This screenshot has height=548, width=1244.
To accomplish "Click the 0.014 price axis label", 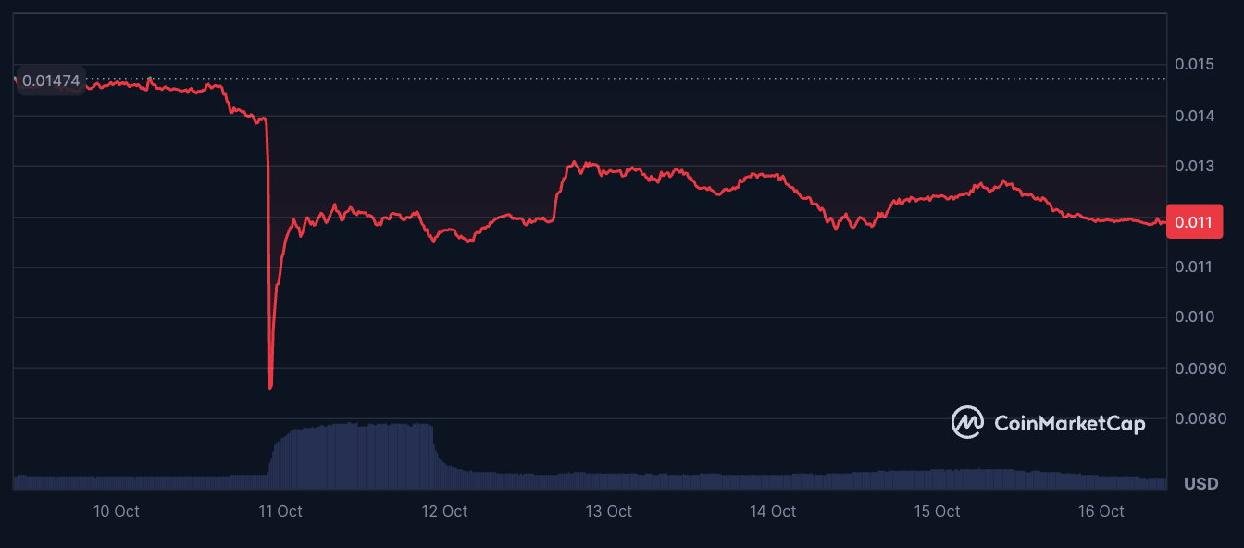I will tap(1193, 116).
